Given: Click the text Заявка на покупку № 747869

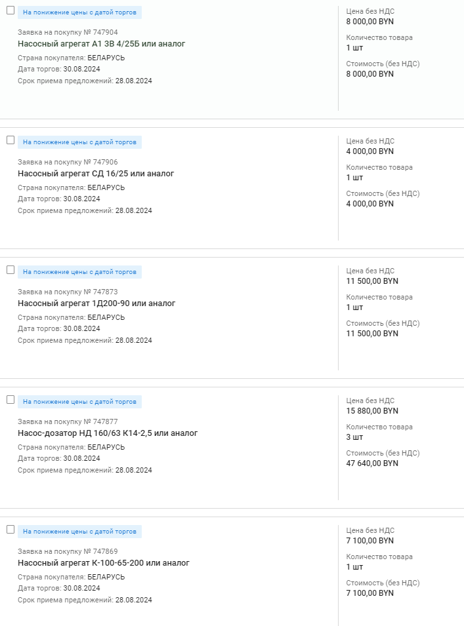Looking at the screenshot, I should [x=68, y=551].
